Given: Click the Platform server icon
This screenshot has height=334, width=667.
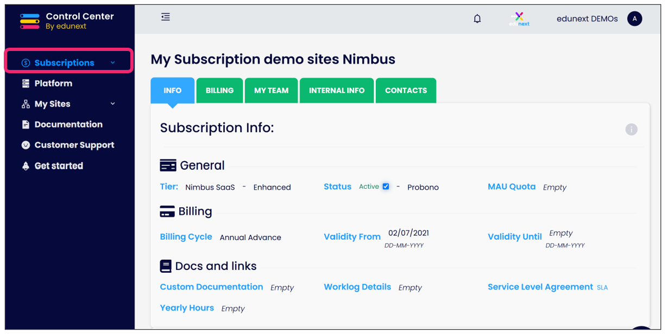Looking at the screenshot, I should point(26,83).
